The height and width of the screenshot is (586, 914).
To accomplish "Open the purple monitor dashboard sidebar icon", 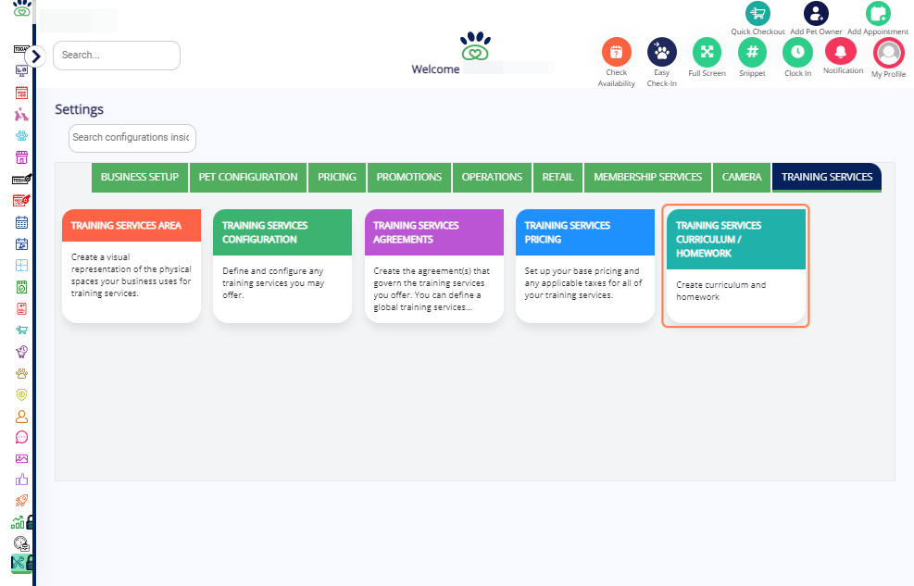I will click(x=21, y=70).
